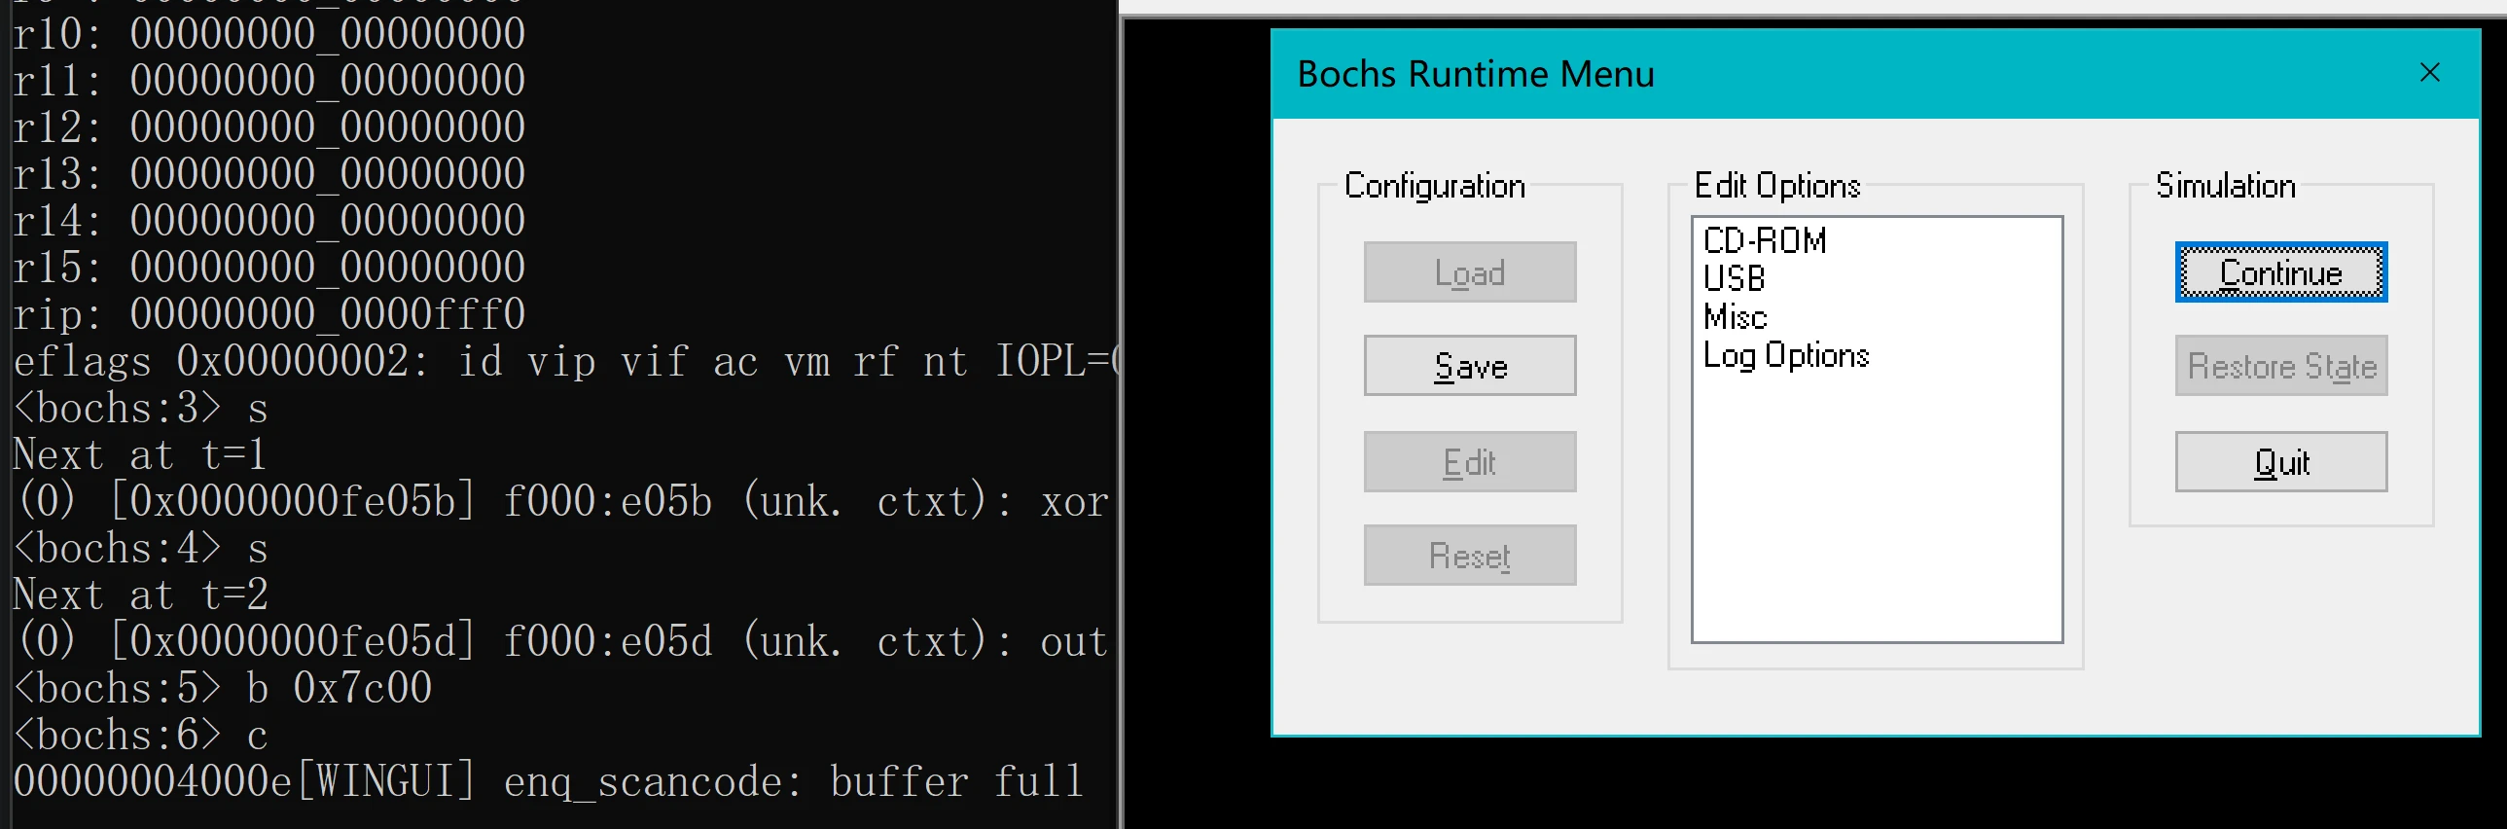Click the rip register value line
This screenshot has height=829, width=2507.
click(x=269, y=314)
